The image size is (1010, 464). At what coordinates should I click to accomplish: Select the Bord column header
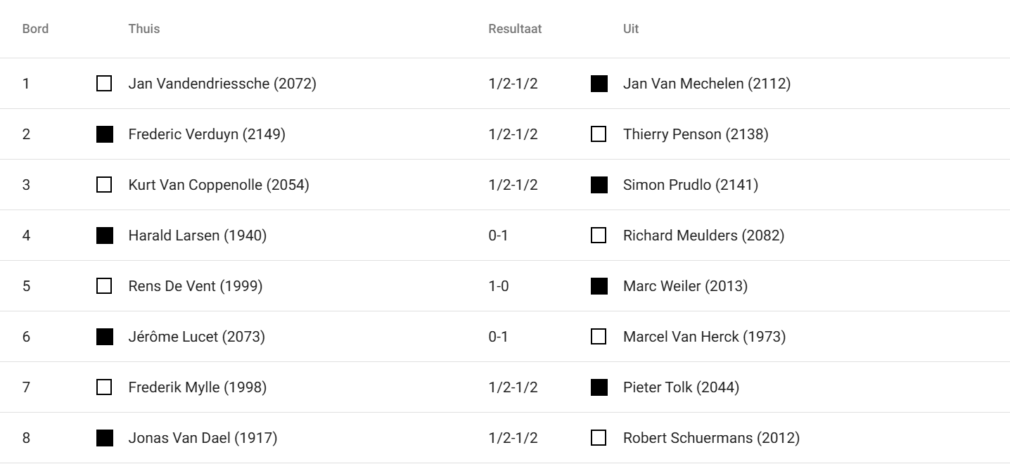pyautogui.click(x=35, y=29)
